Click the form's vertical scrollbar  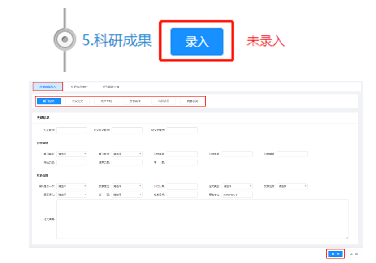363,134
